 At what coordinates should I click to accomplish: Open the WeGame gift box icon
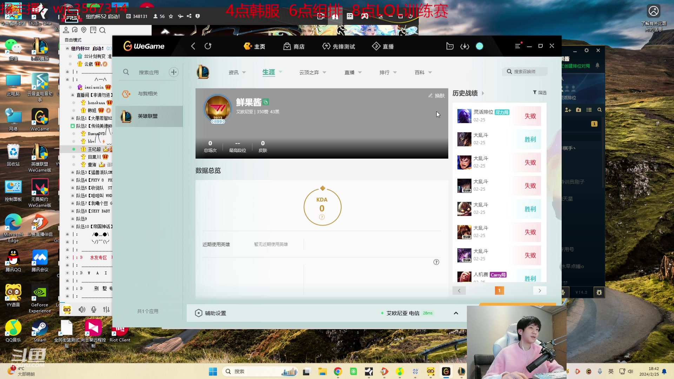(x=450, y=46)
